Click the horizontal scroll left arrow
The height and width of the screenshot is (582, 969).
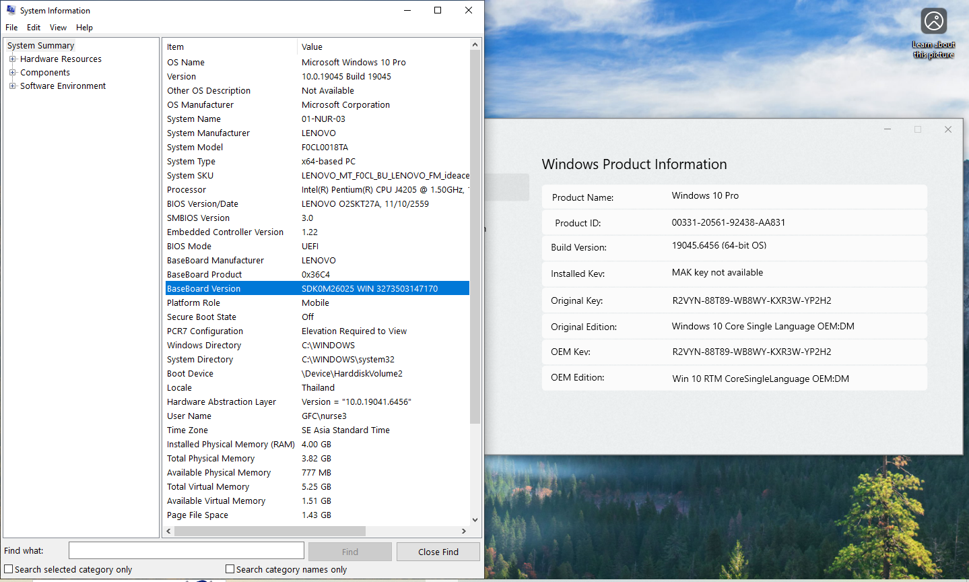click(168, 531)
